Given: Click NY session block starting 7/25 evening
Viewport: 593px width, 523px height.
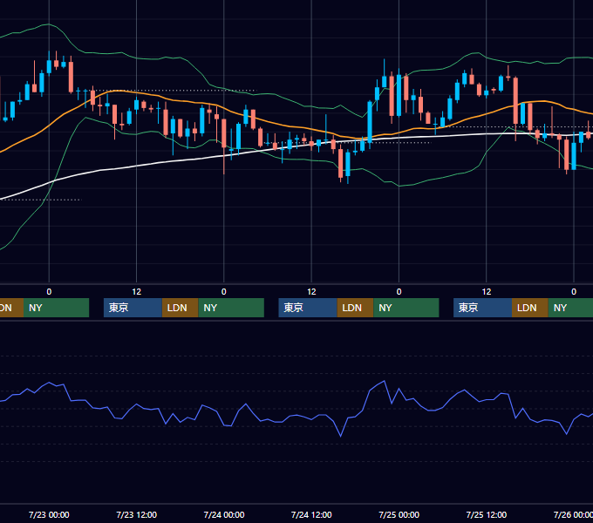Looking at the screenshot, I should pos(570,308).
